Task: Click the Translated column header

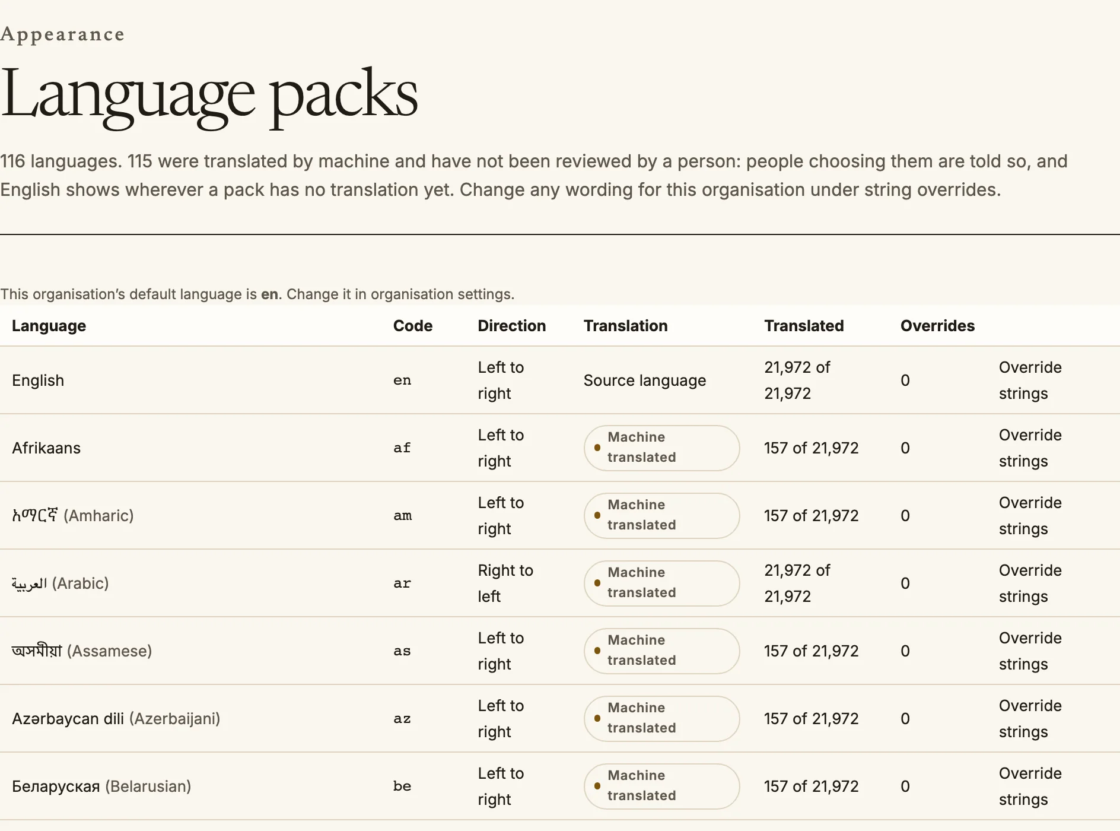Action: (804, 326)
